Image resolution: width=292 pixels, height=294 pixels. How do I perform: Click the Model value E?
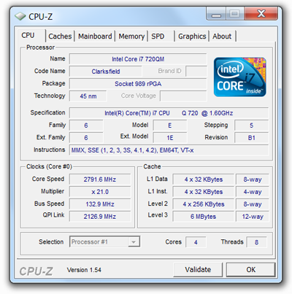170,125
